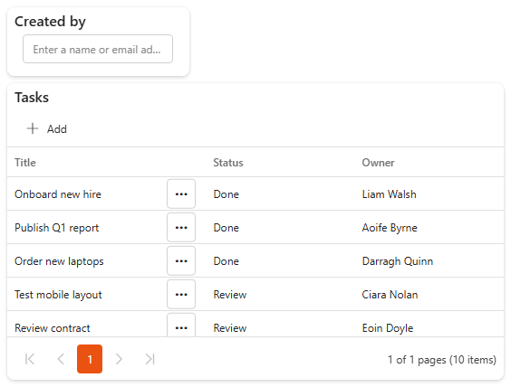
Task: Sort by Title column header
Action: [x=25, y=163]
